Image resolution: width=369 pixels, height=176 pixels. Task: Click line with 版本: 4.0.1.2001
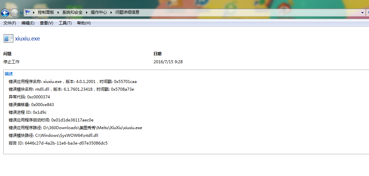tap(73, 82)
